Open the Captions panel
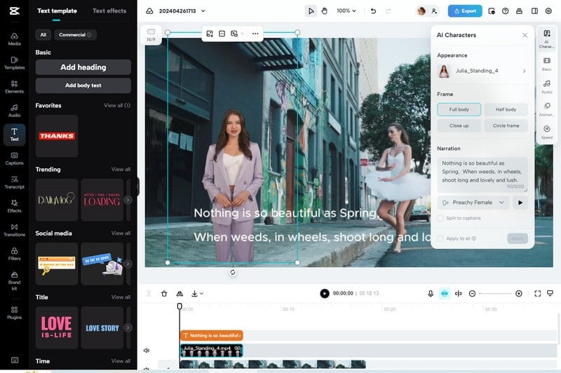This screenshot has width=561, height=373. [14, 158]
